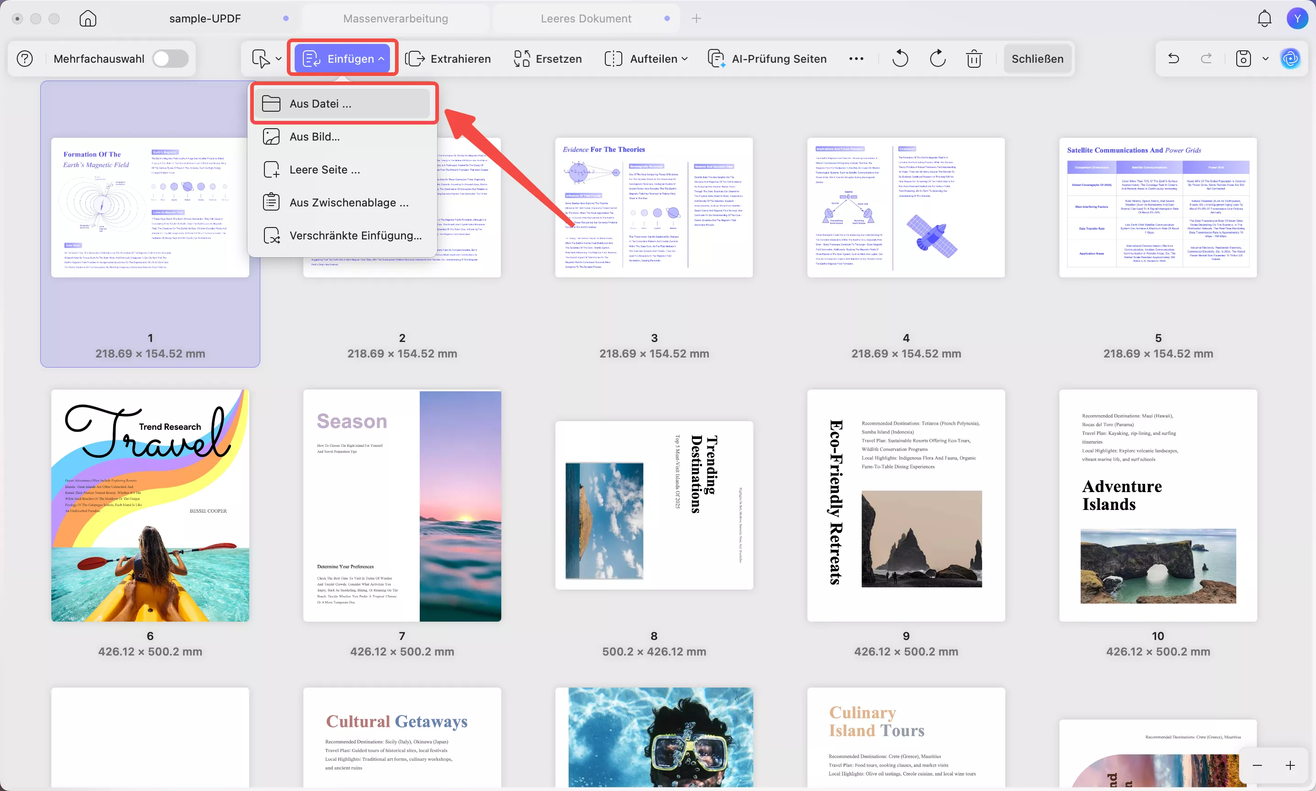The width and height of the screenshot is (1316, 791).
Task: Toggle the Mehrfachauswahl switch
Action: tap(170, 59)
